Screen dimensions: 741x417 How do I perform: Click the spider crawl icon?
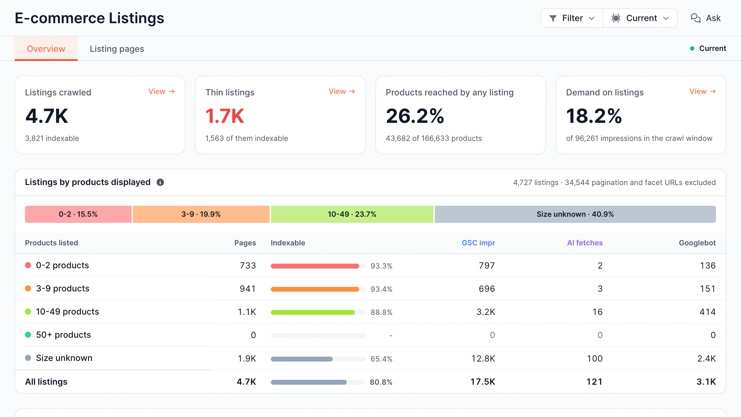tap(616, 18)
